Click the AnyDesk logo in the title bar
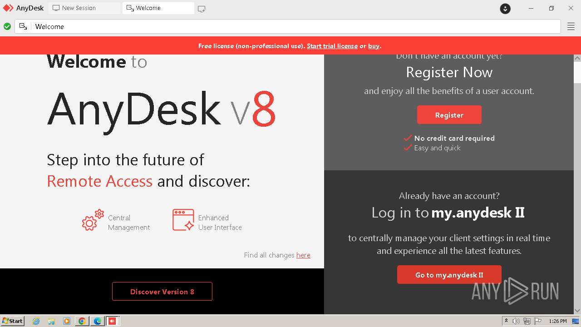The image size is (581, 327). pos(8,8)
